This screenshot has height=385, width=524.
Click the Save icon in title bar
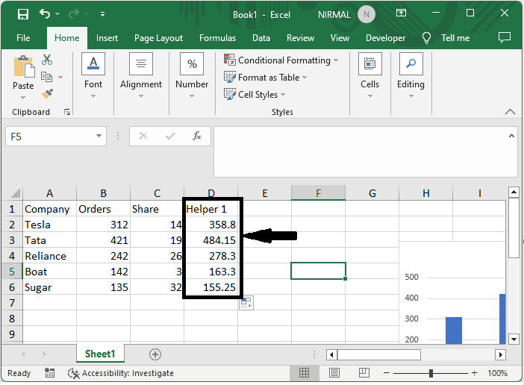(22, 13)
